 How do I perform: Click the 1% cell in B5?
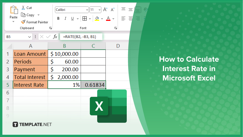coord(64,85)
